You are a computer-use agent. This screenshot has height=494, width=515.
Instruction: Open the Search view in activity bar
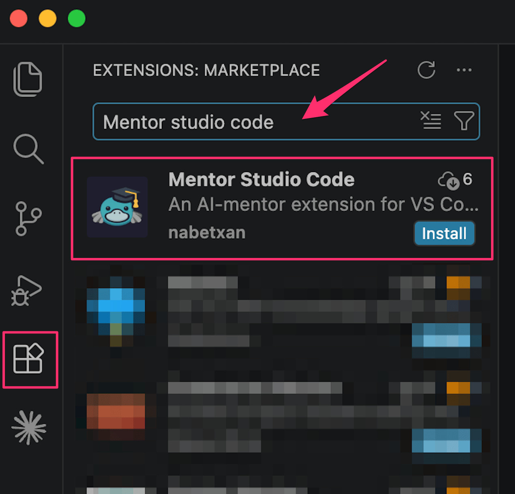tap(28, 148)
